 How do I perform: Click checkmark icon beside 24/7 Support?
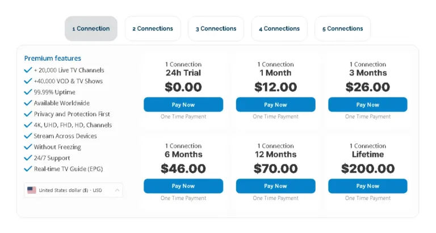[28, 158]
